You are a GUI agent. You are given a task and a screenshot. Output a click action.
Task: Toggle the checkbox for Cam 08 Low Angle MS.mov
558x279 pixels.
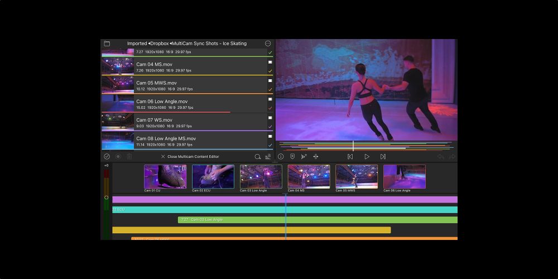point(270,136)
